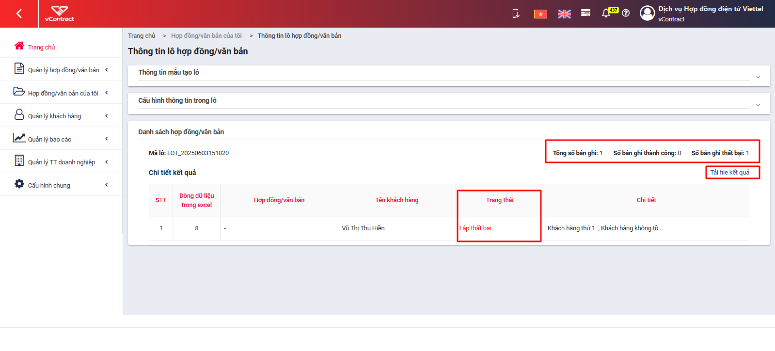Click the back arrow in the header
Image resolution: width=775 pixels, height=351 pixels.
(19, 14)
